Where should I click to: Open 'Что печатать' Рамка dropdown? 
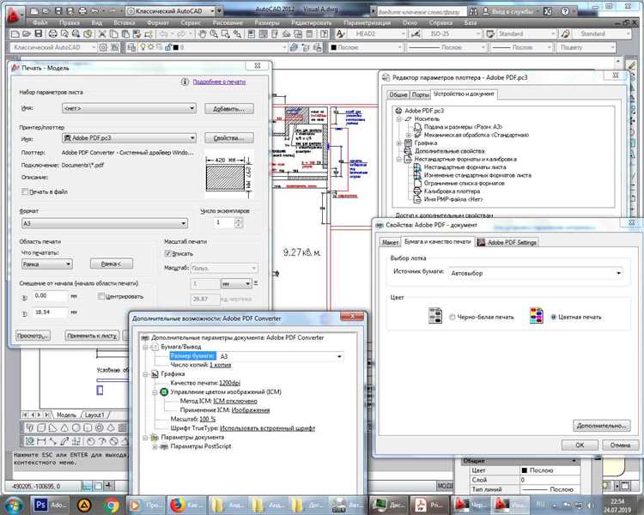pos(47,264)
